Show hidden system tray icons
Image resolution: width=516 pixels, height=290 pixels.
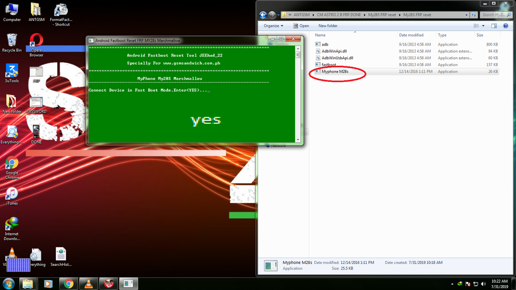pos(453,284)
